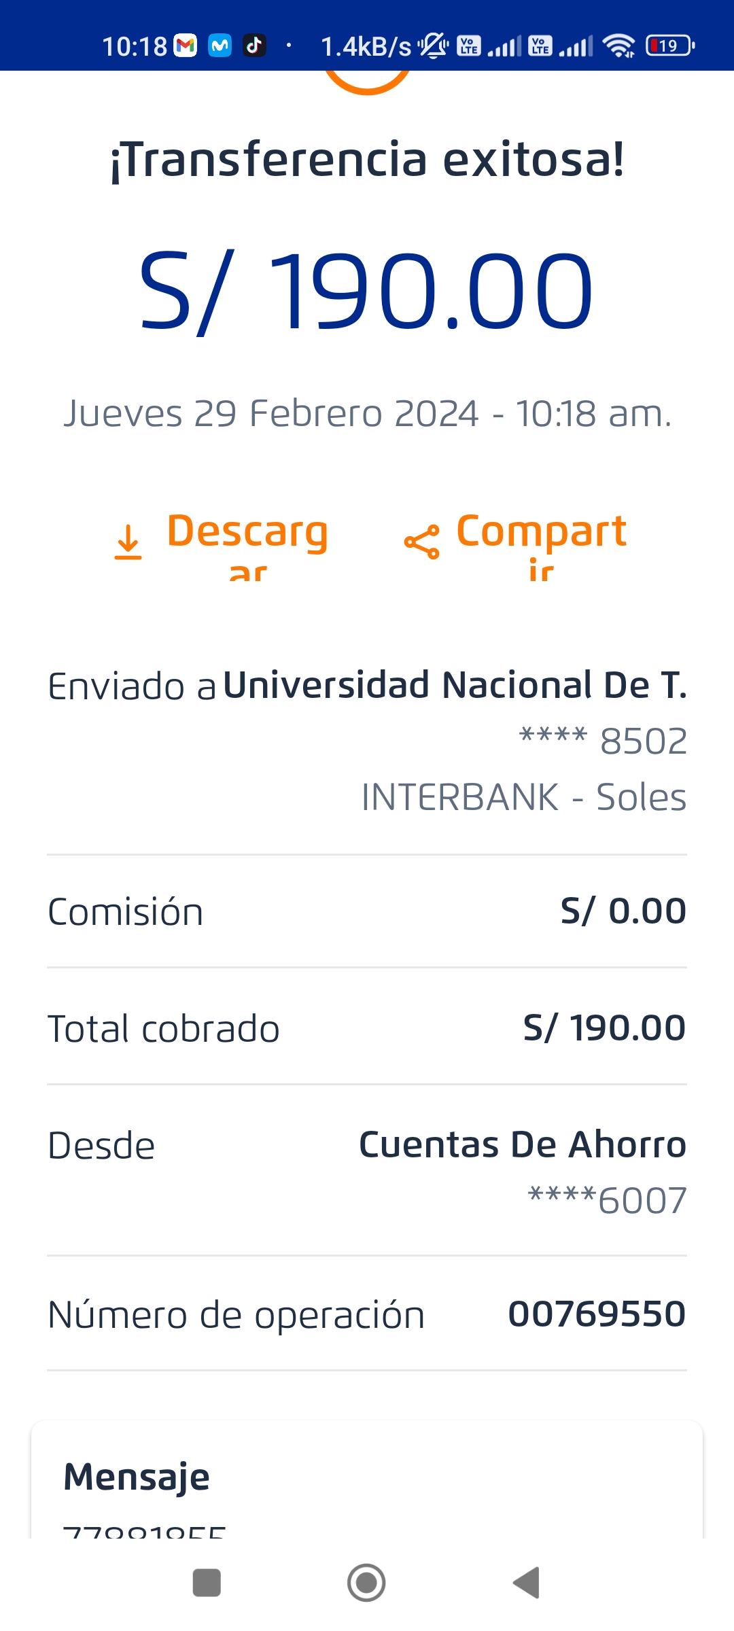
Task: Tap the recent apps square button
Action: [x=207, y=1583]
